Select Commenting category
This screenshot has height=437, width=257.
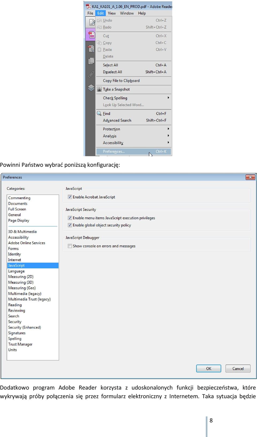tap(19, 198)
